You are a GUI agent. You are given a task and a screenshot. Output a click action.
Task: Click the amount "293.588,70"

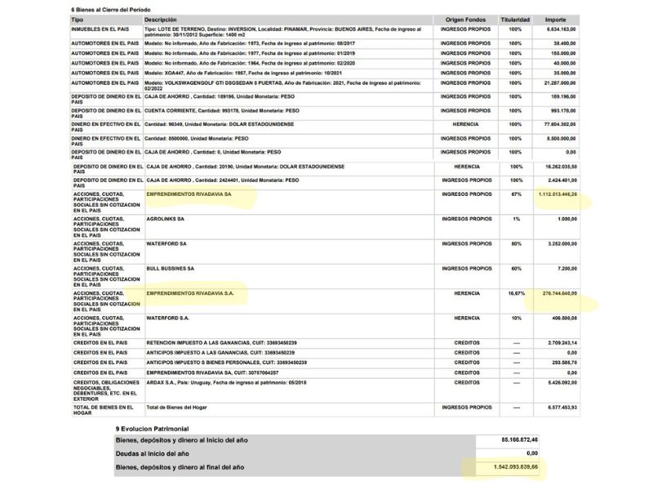point(565,363)
